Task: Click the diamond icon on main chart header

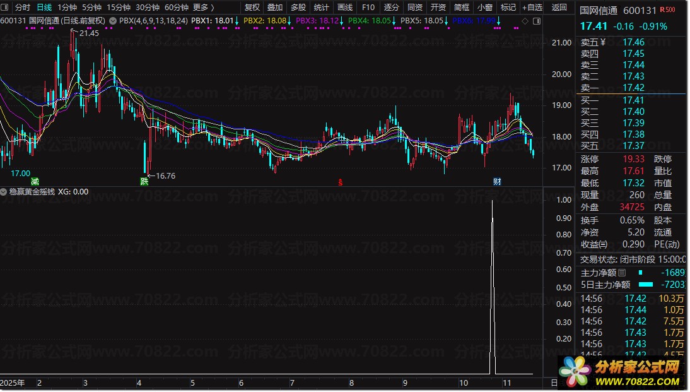Action: (525, 21)
